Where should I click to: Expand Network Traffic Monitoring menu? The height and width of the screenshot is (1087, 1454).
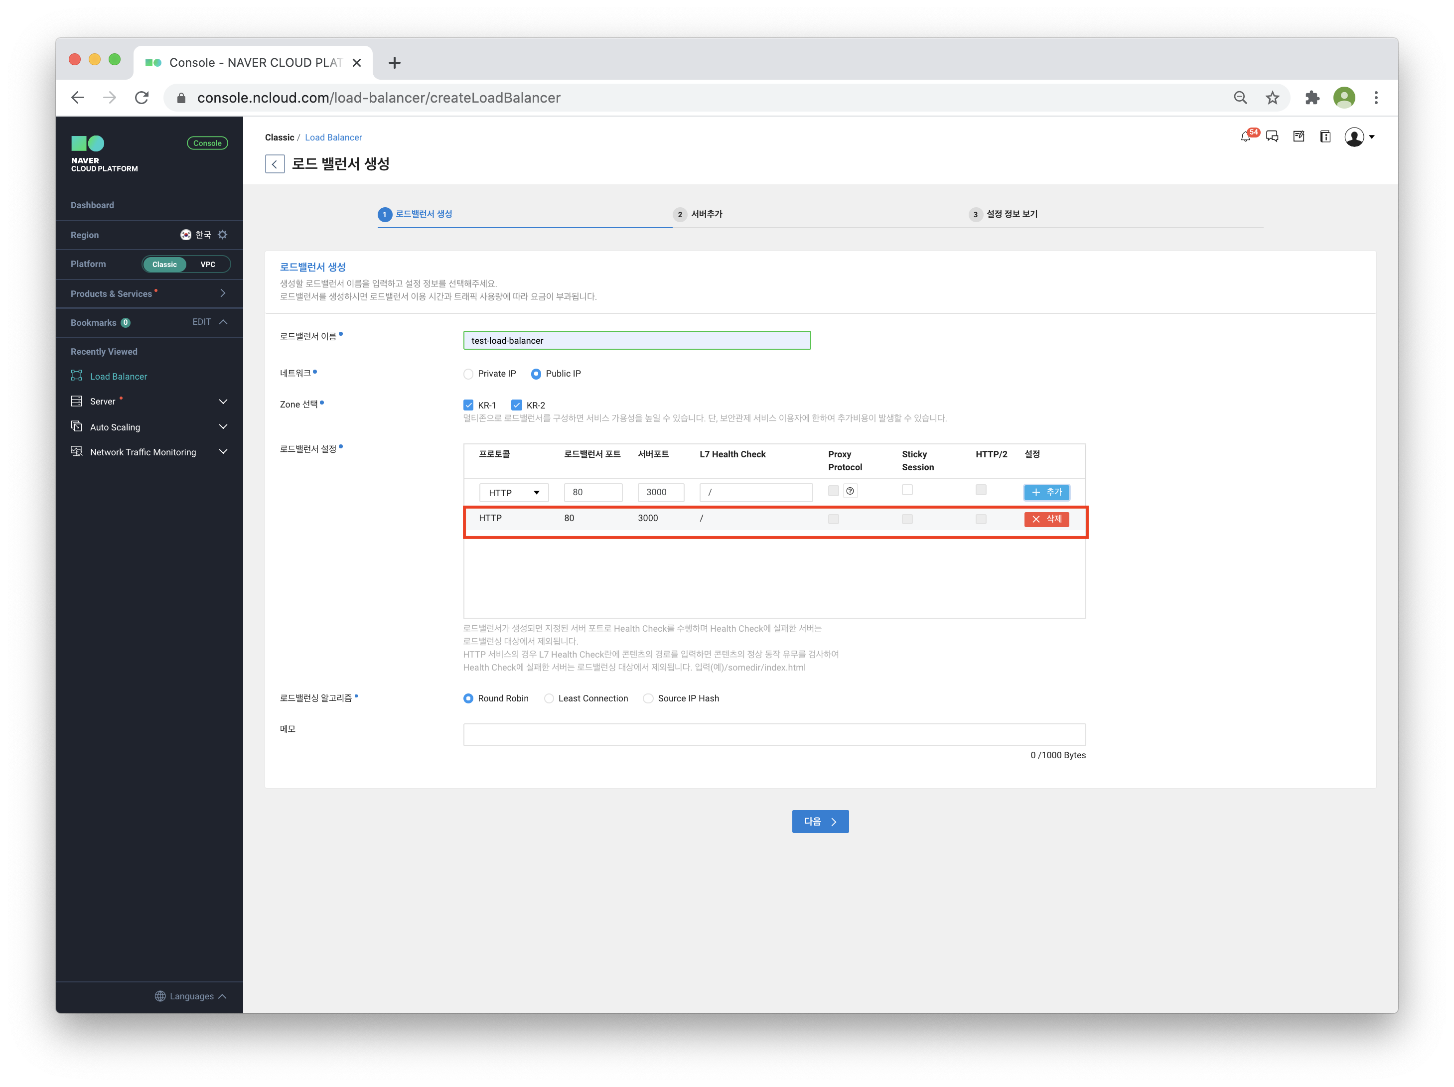pos(223,452)
